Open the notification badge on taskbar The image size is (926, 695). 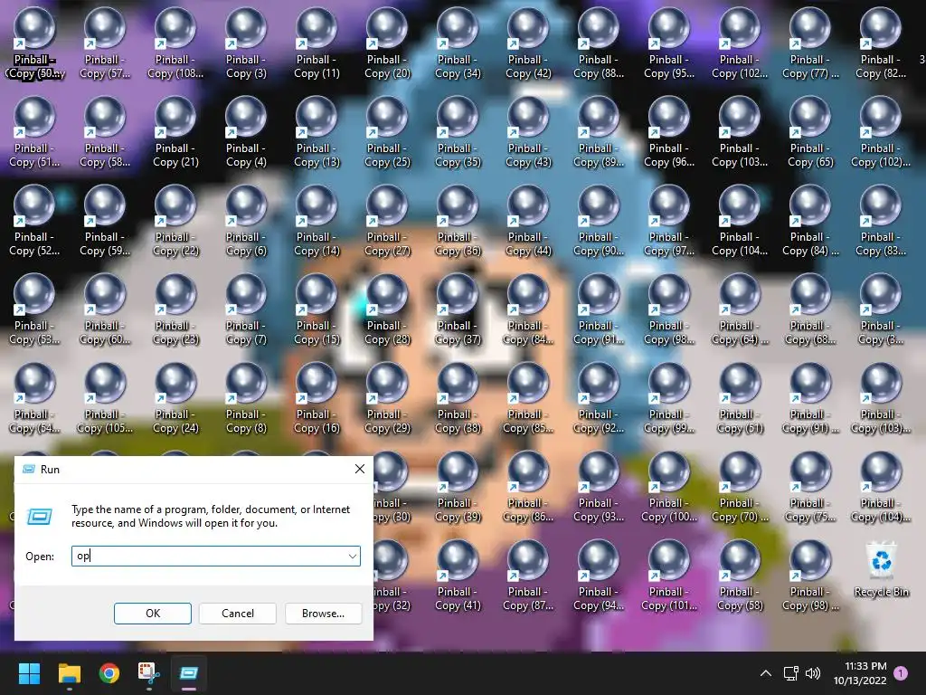click(x=901, y=673)
